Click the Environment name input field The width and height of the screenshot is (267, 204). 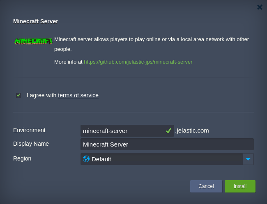coord(127,131)
